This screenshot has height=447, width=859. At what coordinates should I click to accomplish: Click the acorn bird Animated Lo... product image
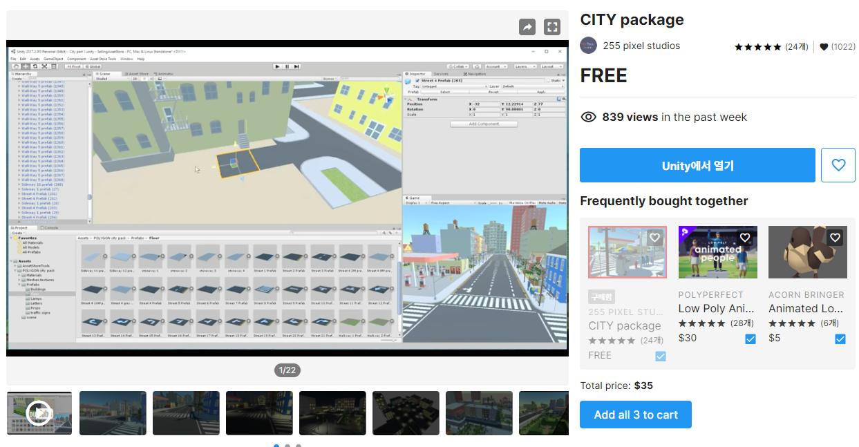point(808,252)
